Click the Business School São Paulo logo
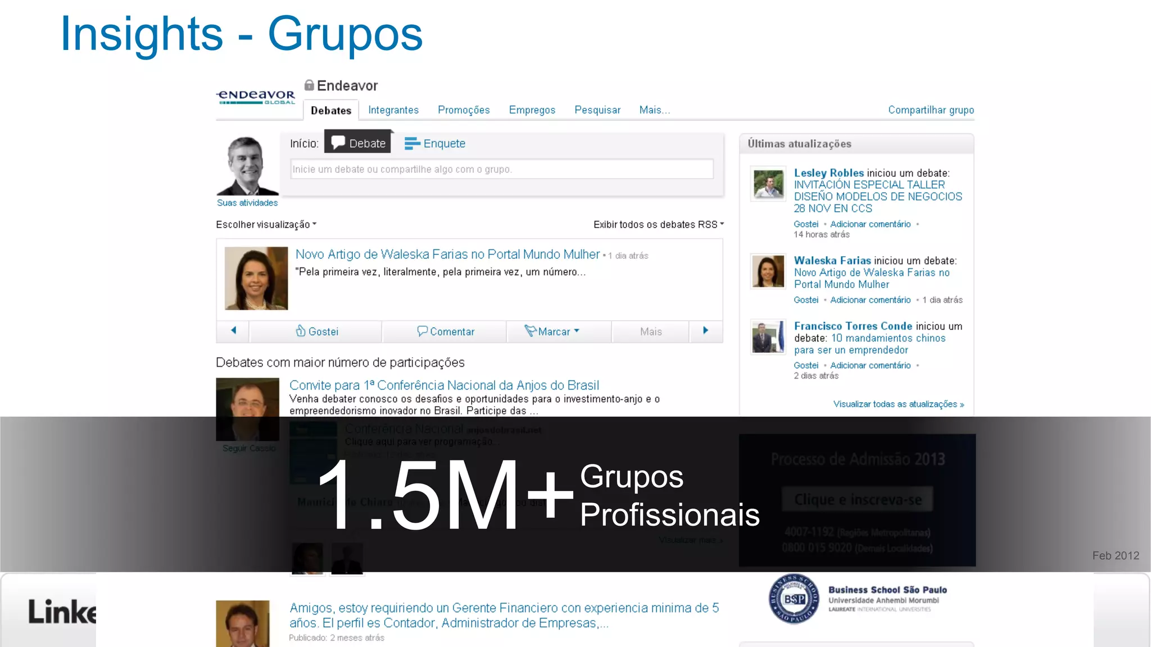This screenshot has width=1151, height=647. [858, 599]
